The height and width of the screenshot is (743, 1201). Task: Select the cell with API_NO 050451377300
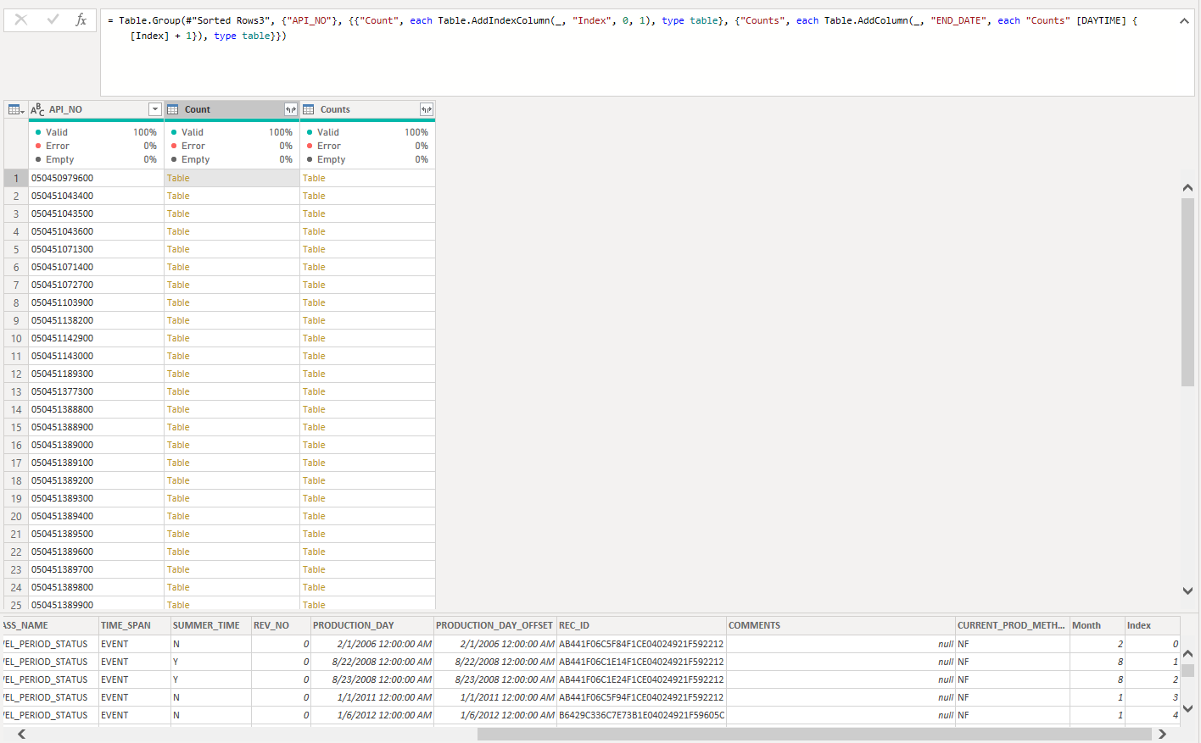pos(96,391)
